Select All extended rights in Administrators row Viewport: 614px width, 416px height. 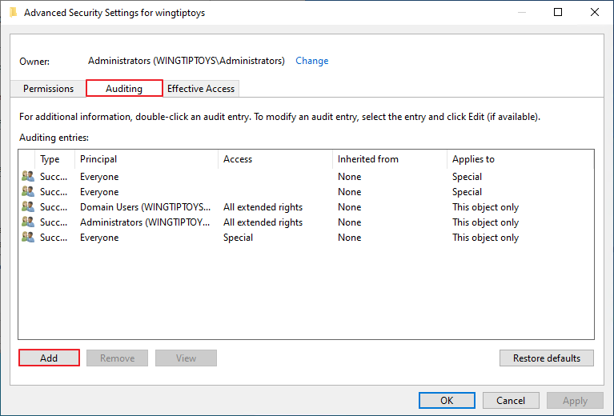tap(263, 222)
